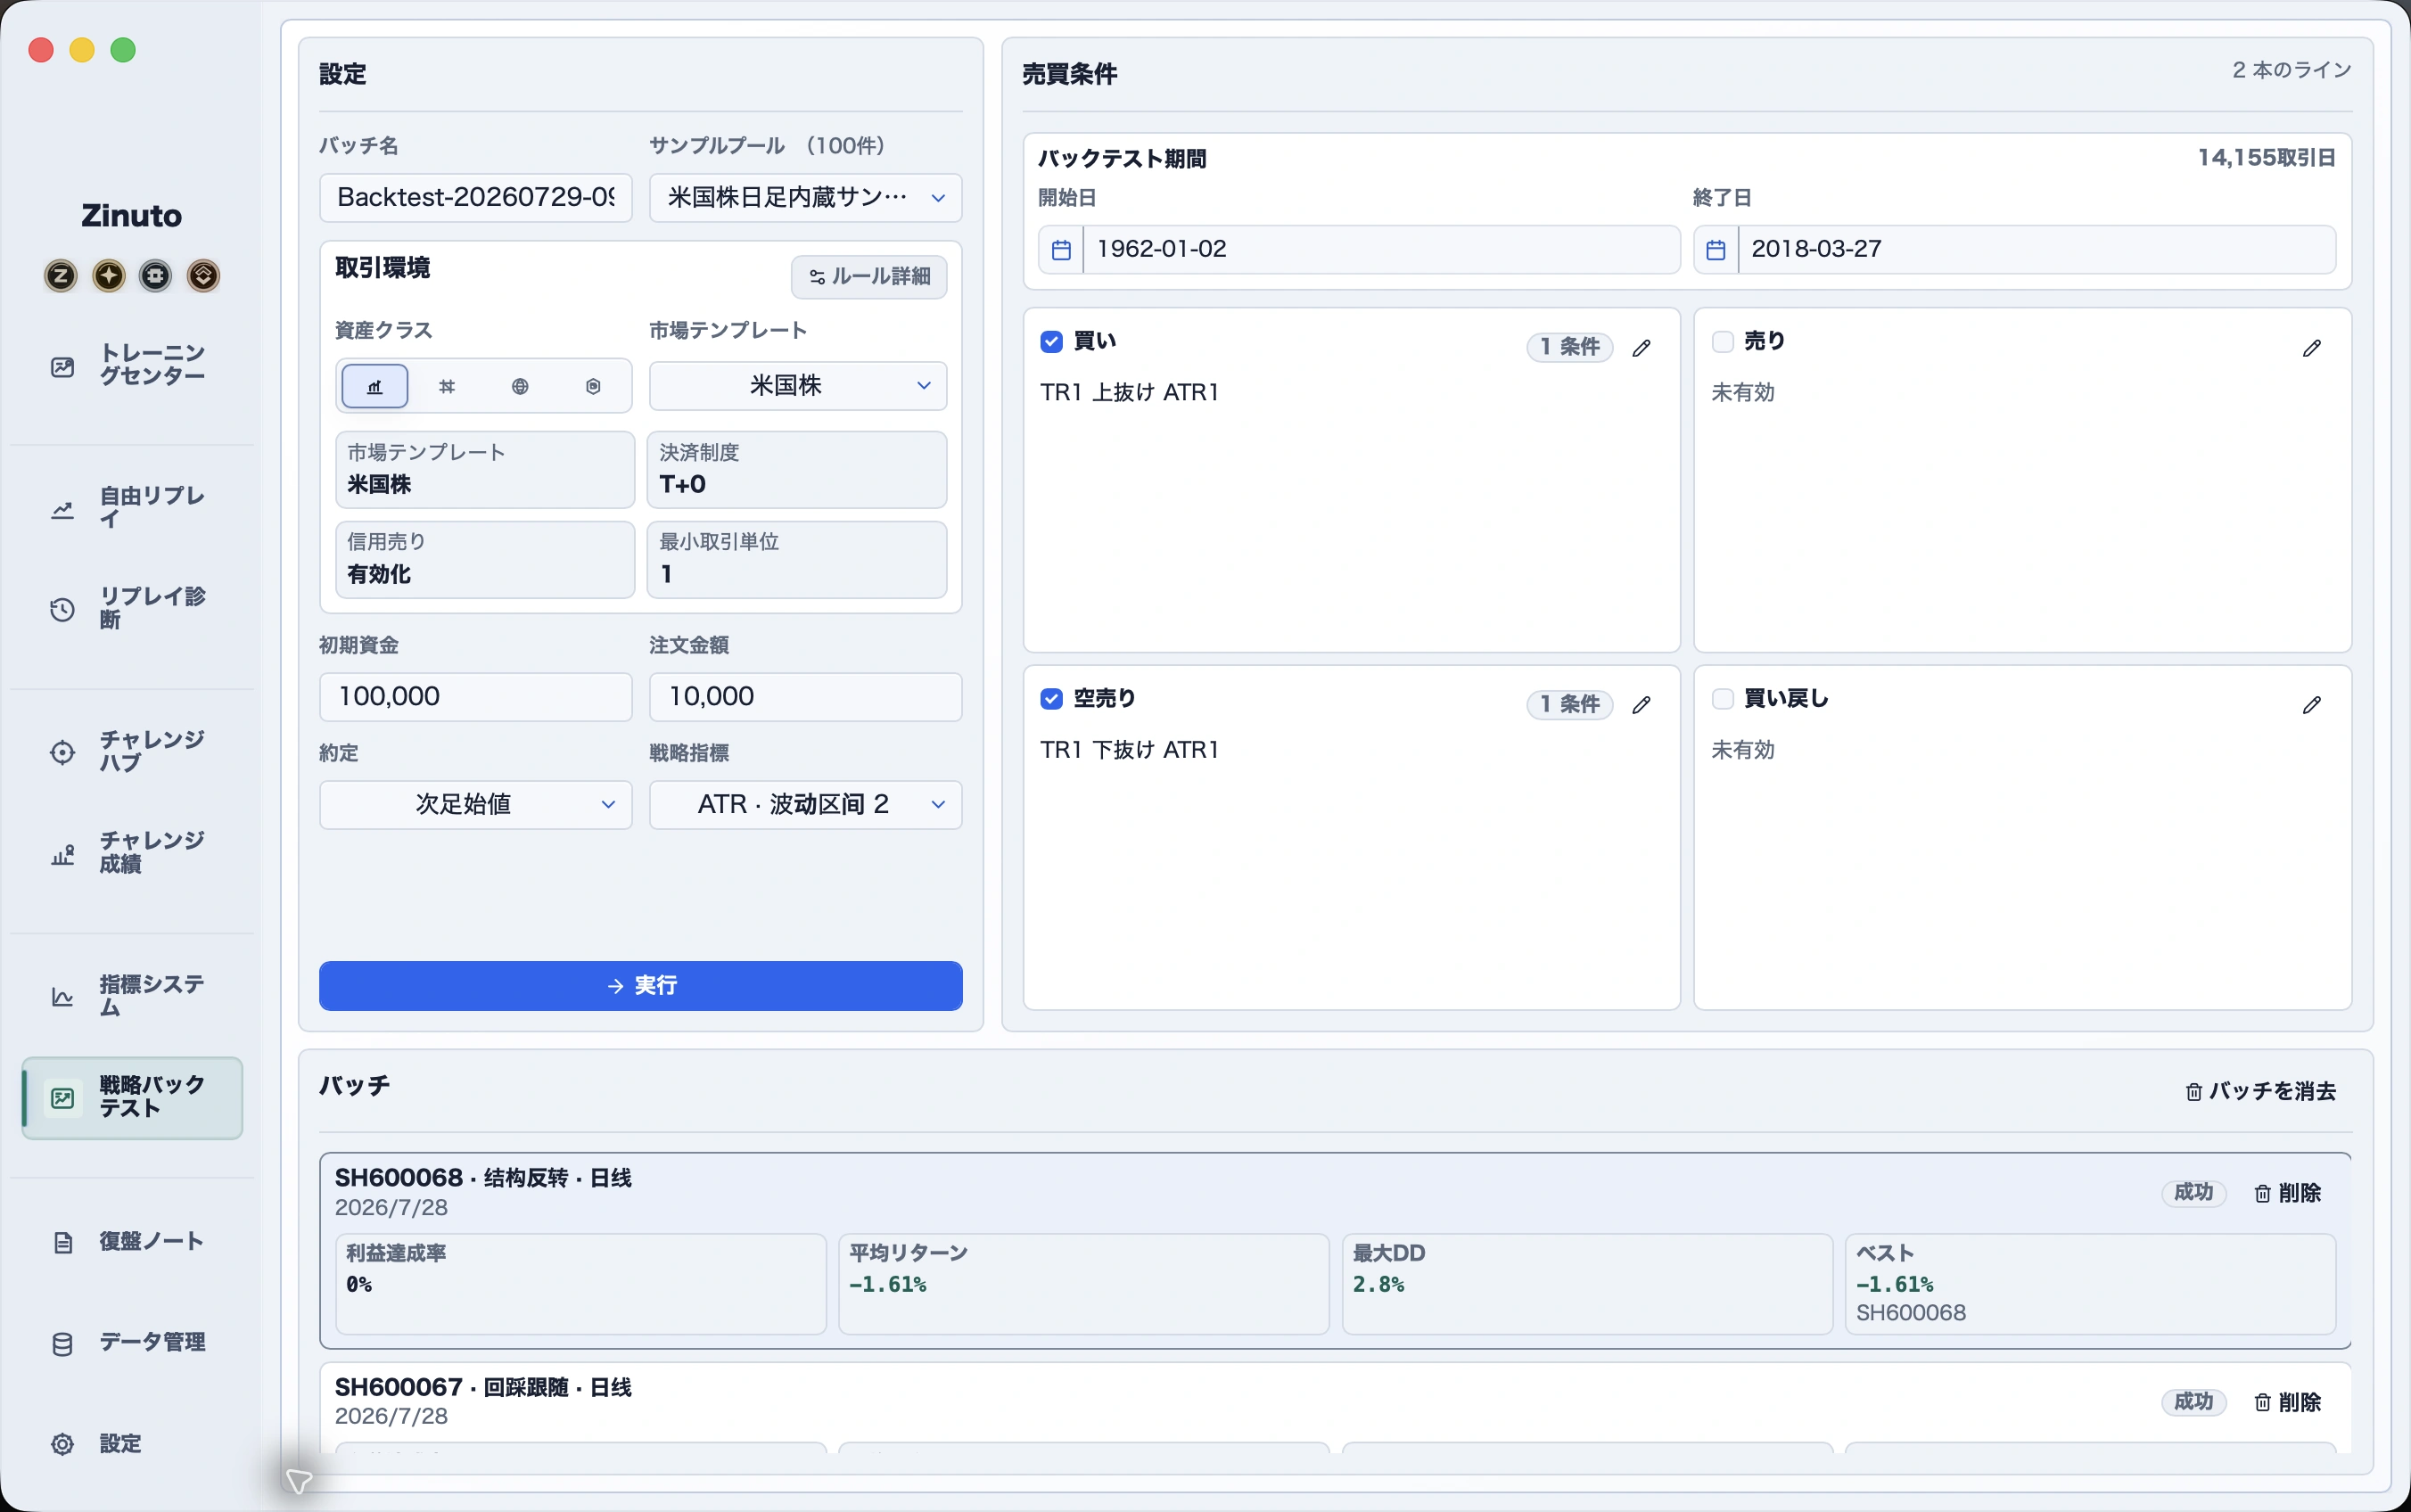This screenshot has height=1512, width=2411.
Task: Click the replay diagnosis history icon
Action: (62, 610)
